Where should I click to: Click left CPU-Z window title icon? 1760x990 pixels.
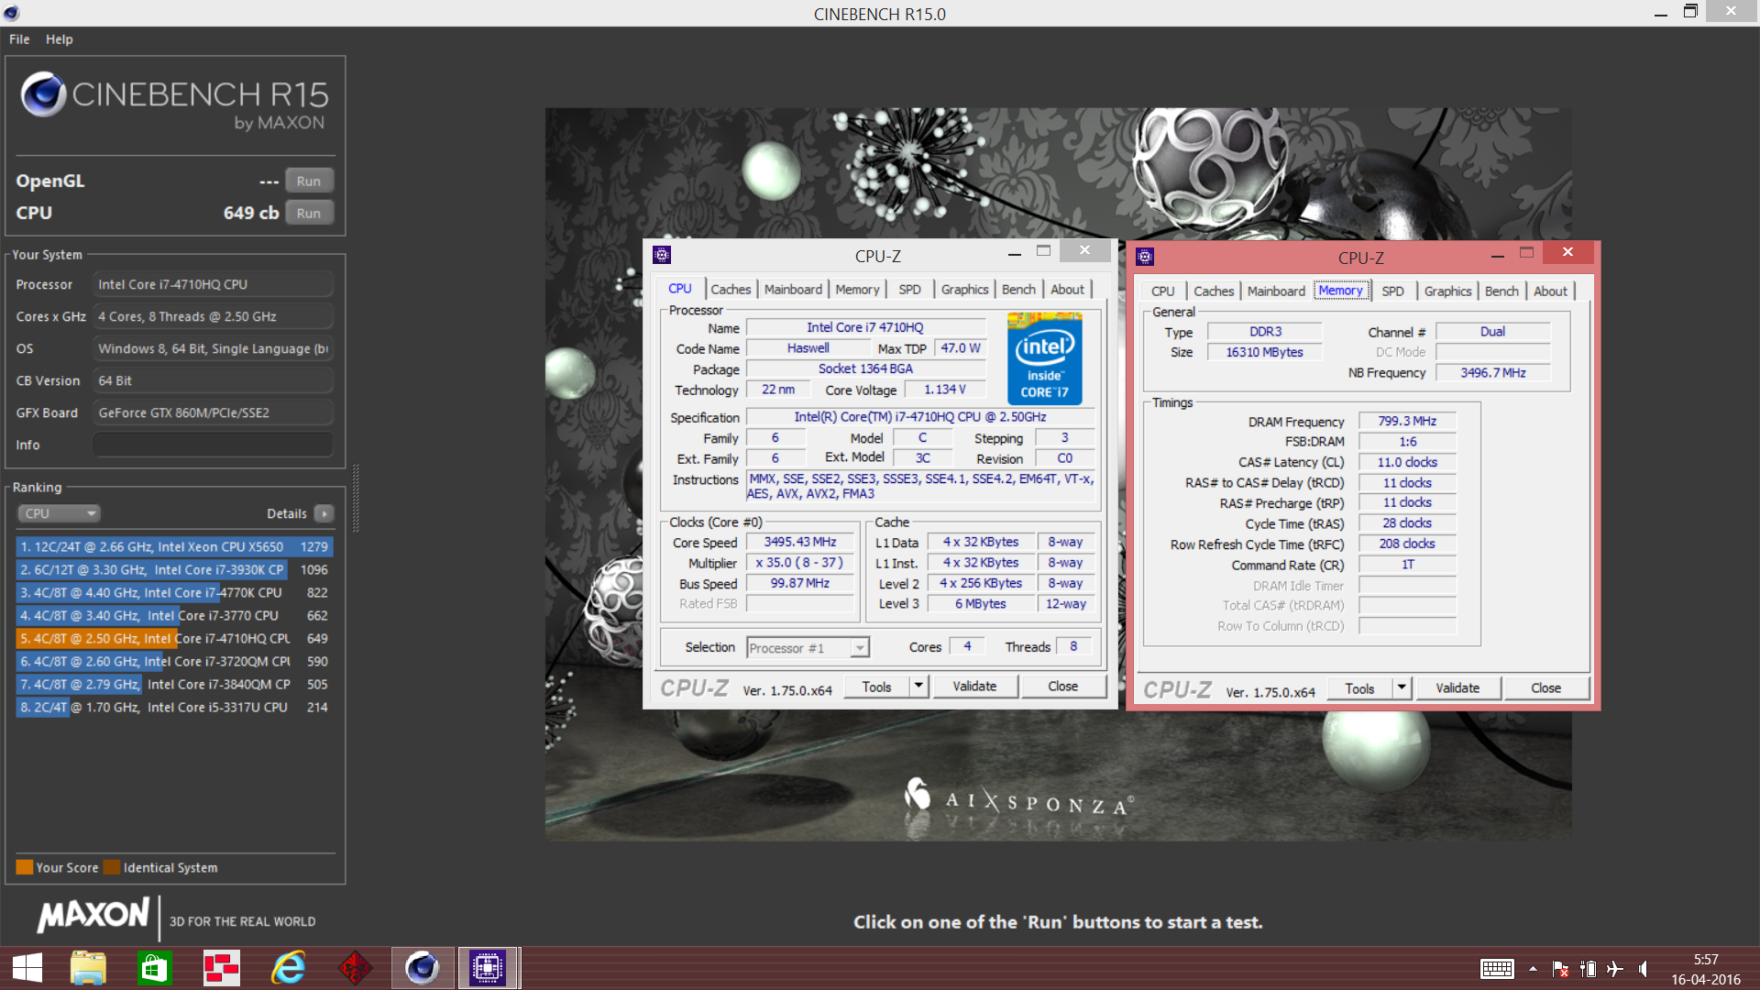point(662,255)
